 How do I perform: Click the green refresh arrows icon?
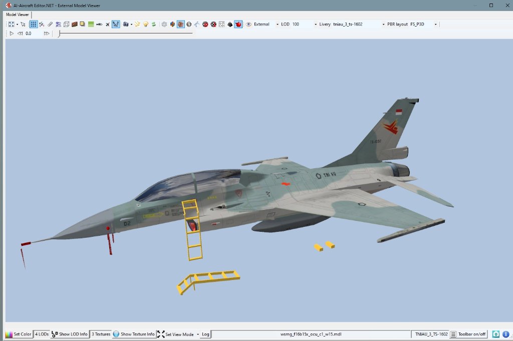pos(154,24)
